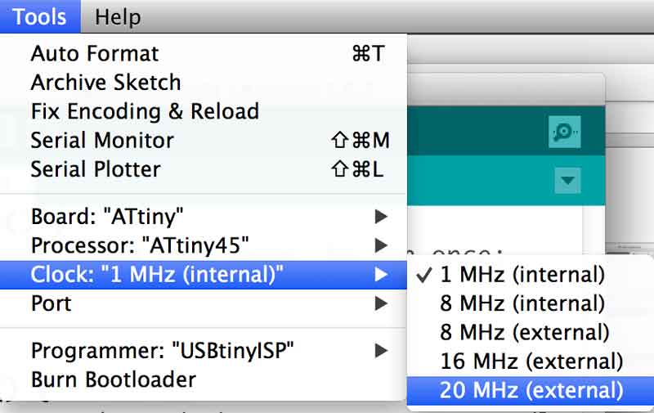The width and height of the screenshot is (654, 413).
Task: Choose 8 MHz (external) clock
Action: pyautogui.click(x=530, y=333)
